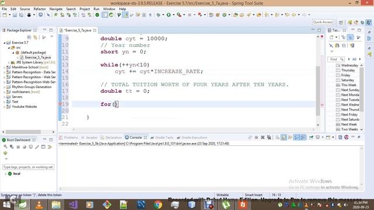
Task: Open Visual Studio from the taskbar
Action: click(72, 205)
